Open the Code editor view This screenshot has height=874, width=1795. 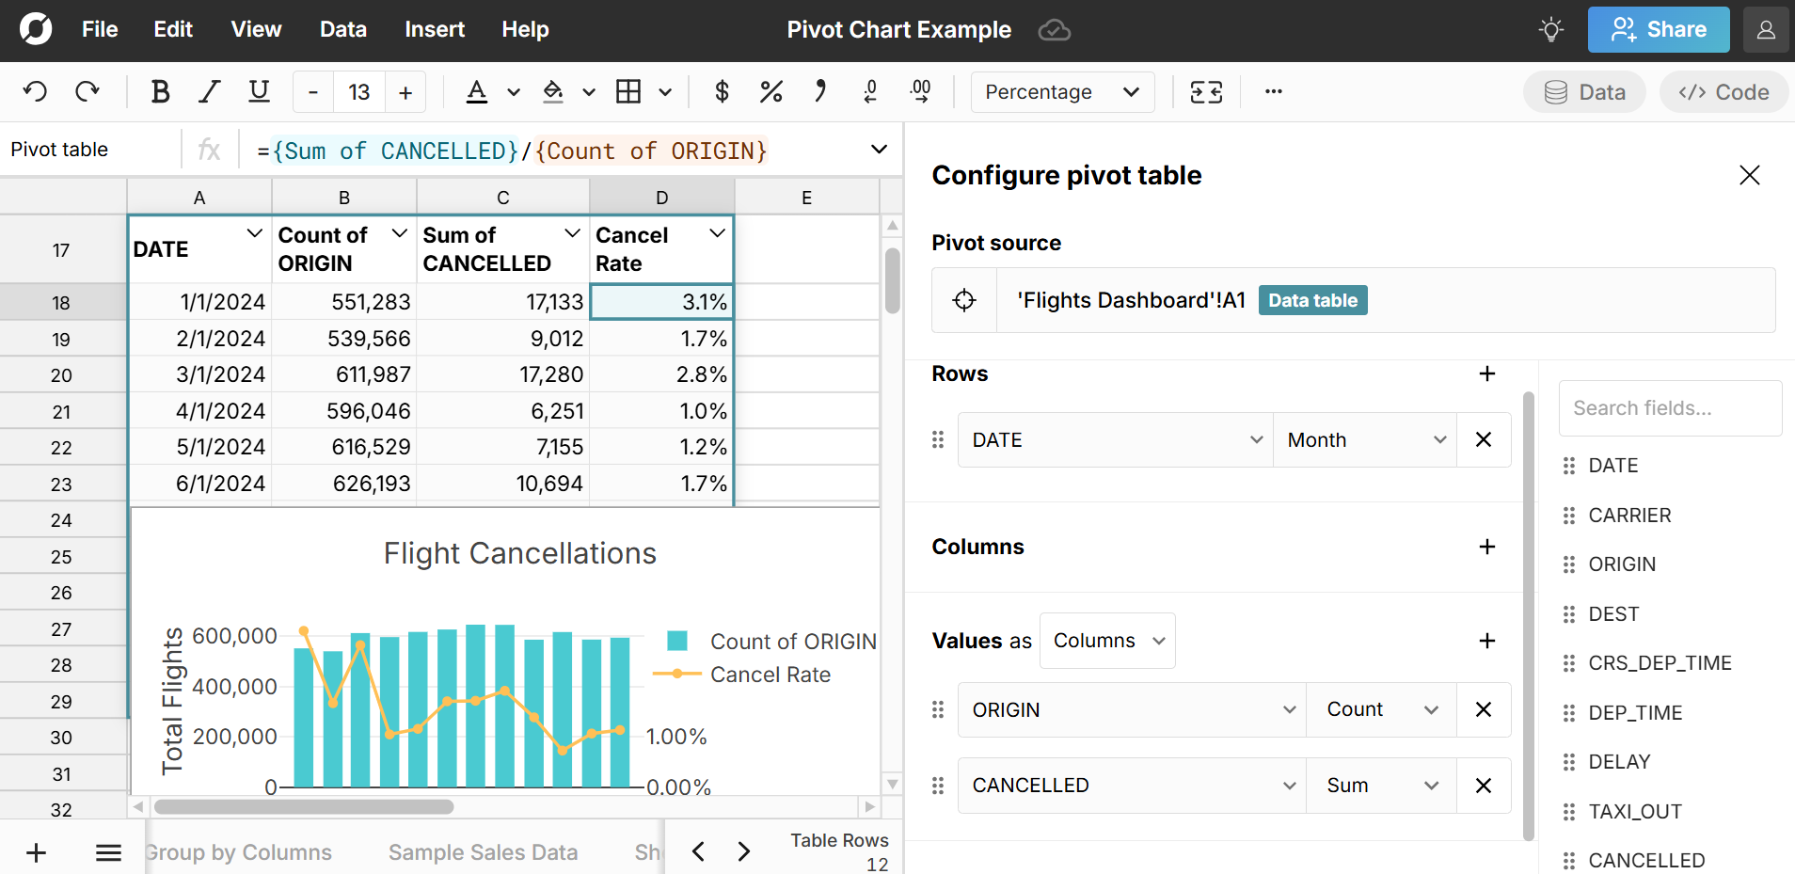click(1723, 91)
